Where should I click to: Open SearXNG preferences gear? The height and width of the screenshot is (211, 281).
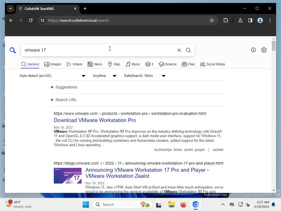(x=264, y=50)
